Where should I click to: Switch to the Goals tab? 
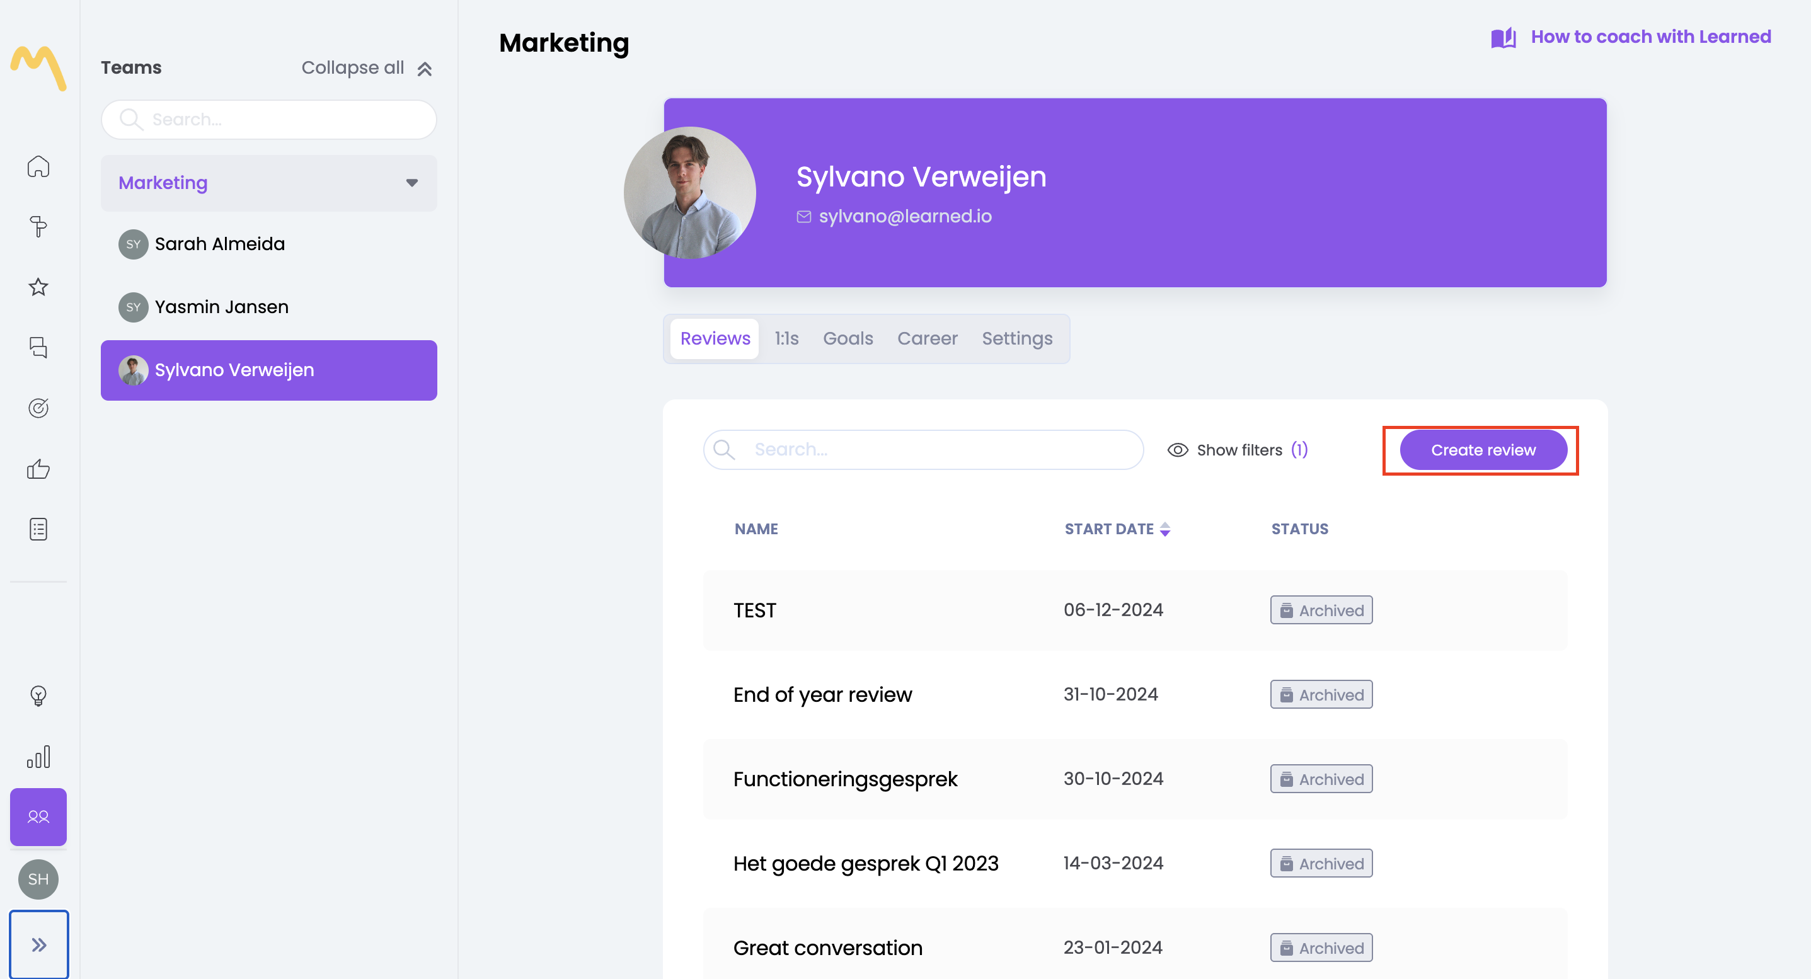tap(847, 339)
